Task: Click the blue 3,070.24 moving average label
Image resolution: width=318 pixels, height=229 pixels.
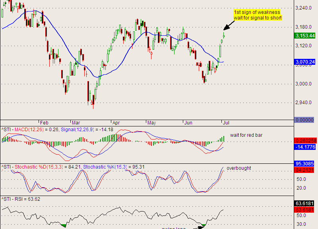Action: [x=305, y=62]
